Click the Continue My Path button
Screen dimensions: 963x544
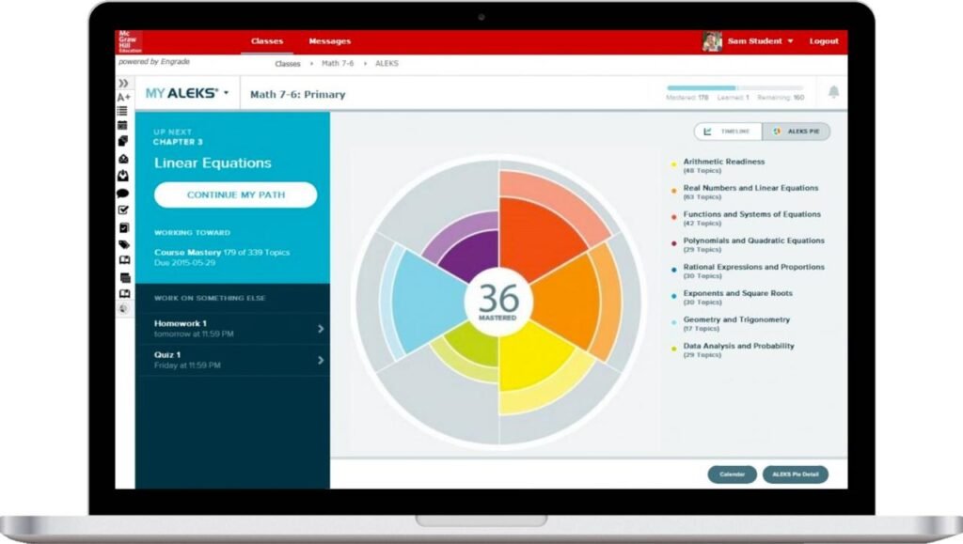(x=236, y=194)
